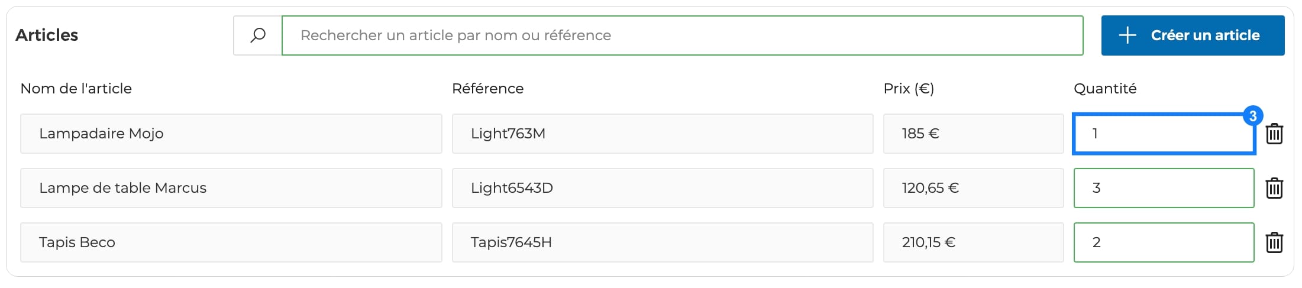Focus the article search field

point(683,35)
